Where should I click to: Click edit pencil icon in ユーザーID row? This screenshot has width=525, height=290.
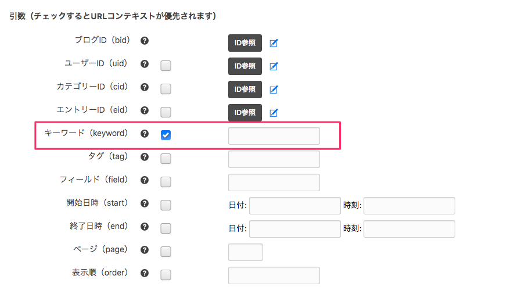pos(274,66)
